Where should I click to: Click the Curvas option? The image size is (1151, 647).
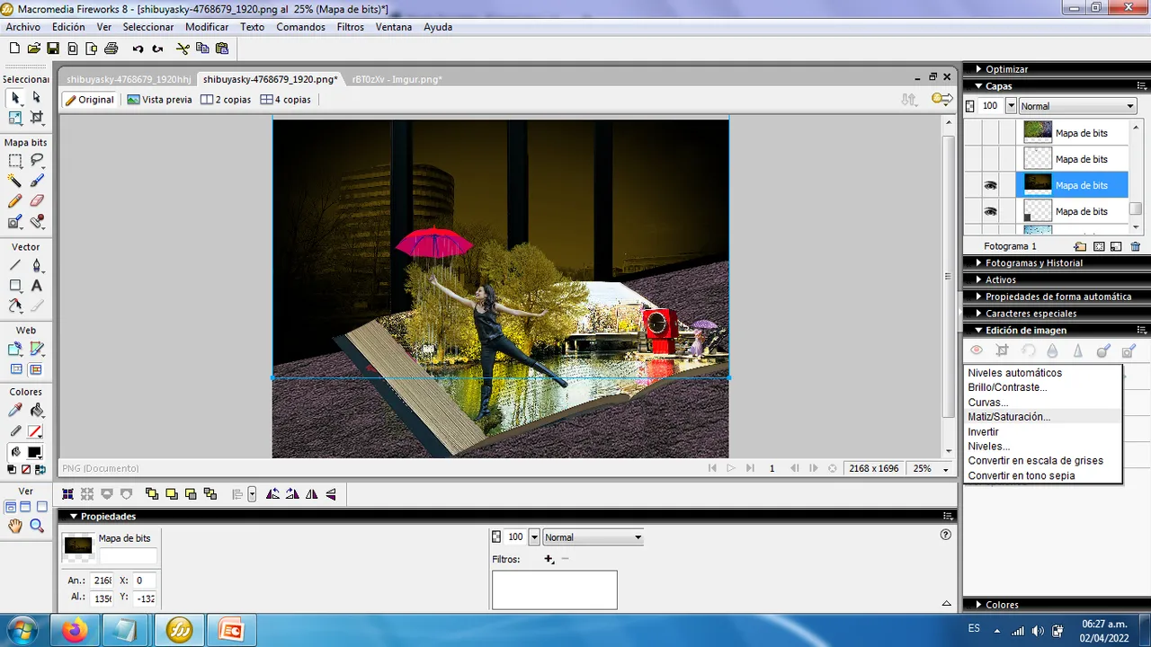pos(1043,403)
